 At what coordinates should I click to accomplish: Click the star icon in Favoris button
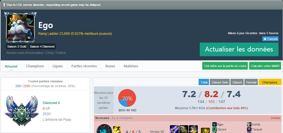pyautogui.click(x=265, y=39)
